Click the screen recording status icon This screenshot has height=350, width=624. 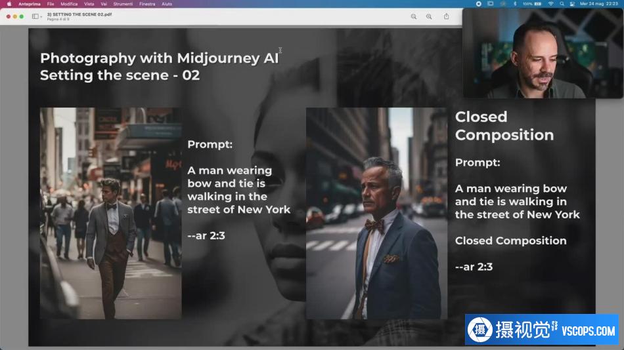(x=479, y=3)
